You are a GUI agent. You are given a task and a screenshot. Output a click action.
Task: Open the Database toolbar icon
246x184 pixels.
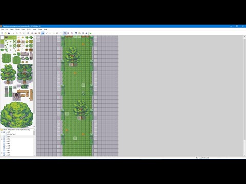click(76, 33)
